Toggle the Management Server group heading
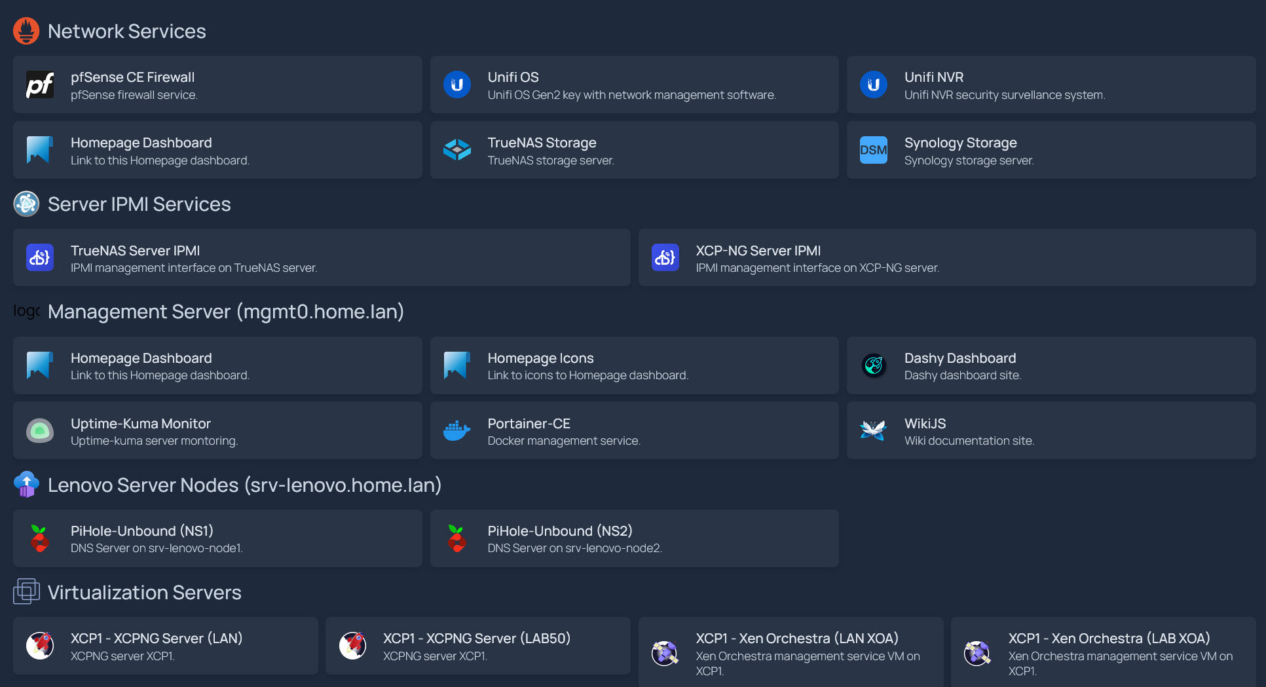Viewport: 1266px width, 687px height. point(225,312)
